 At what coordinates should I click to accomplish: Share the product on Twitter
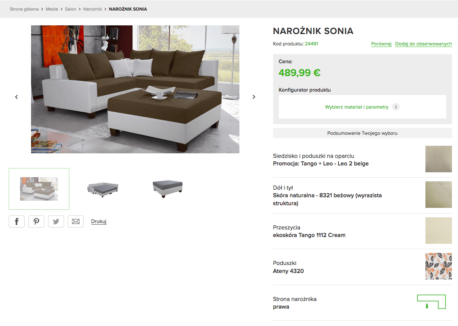56,221
